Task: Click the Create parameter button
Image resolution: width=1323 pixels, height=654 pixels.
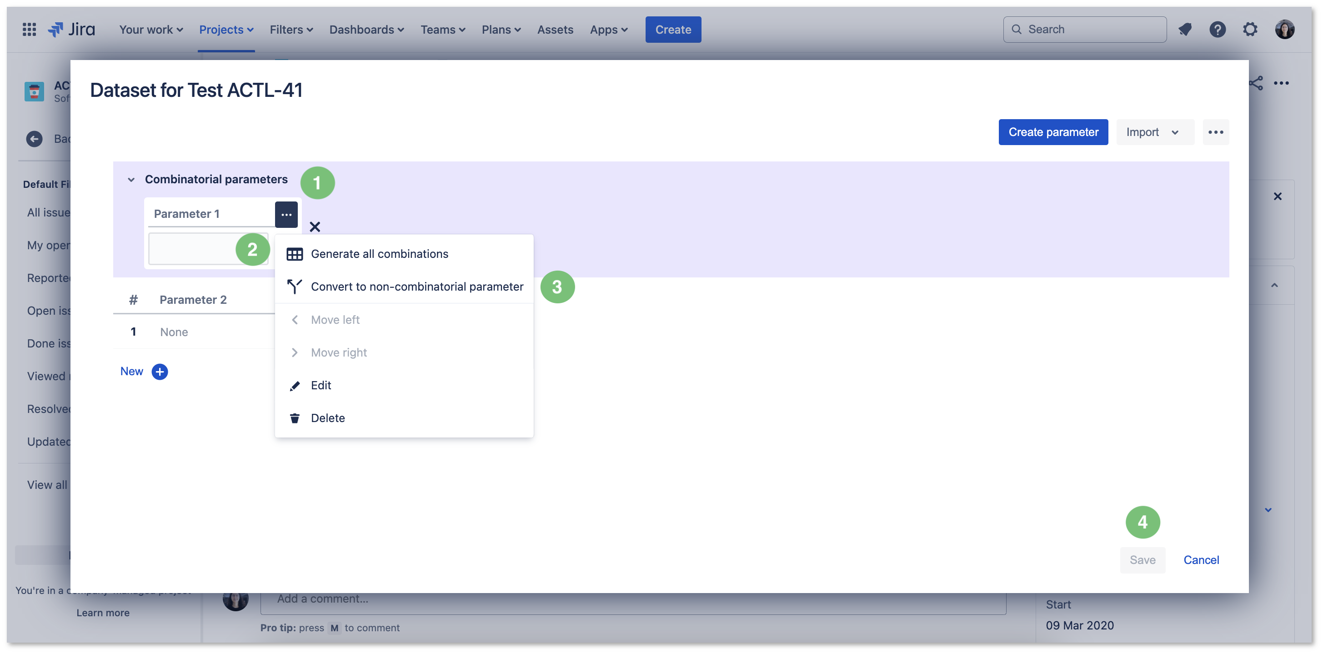Action: 1053,132
